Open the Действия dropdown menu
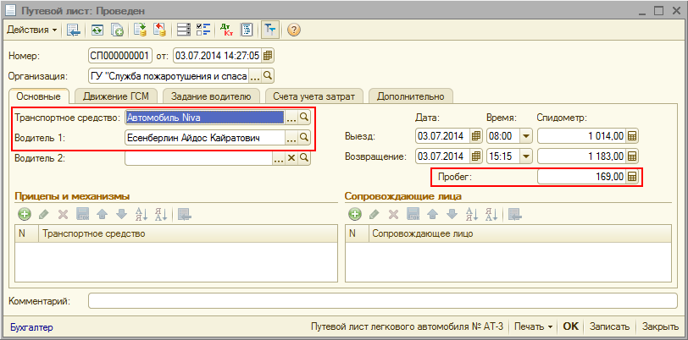Image resolution: width=688 pixels, height=340 pixels. [32, 30]
